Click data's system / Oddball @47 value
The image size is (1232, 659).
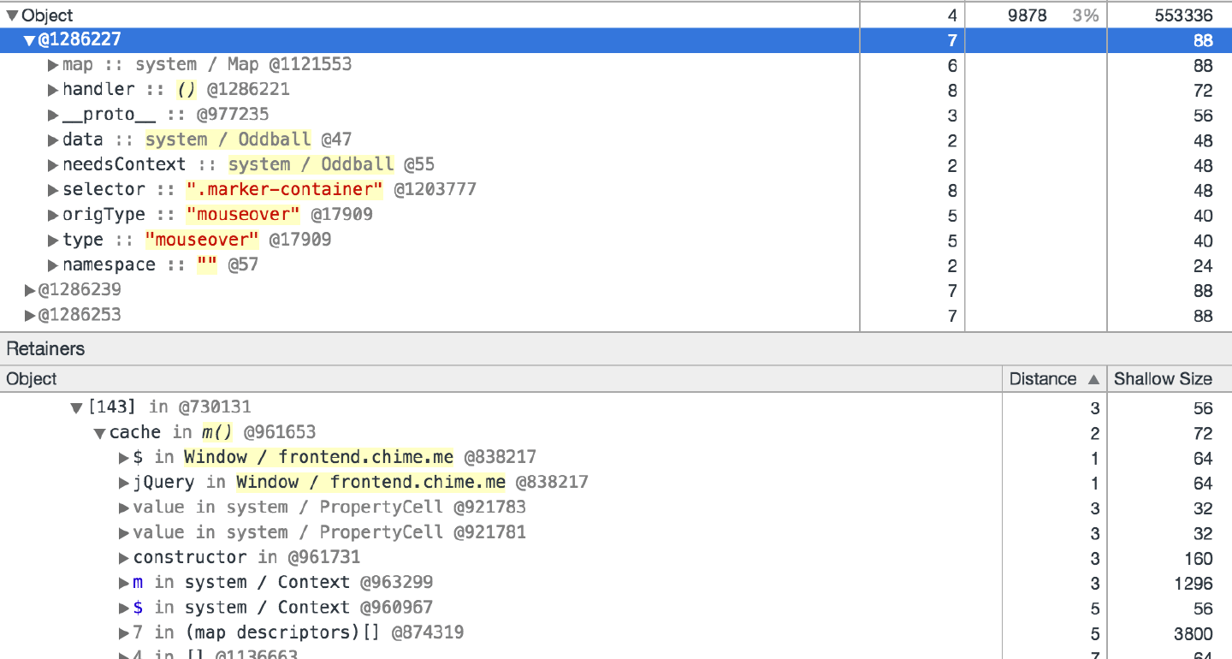[248, 140]
